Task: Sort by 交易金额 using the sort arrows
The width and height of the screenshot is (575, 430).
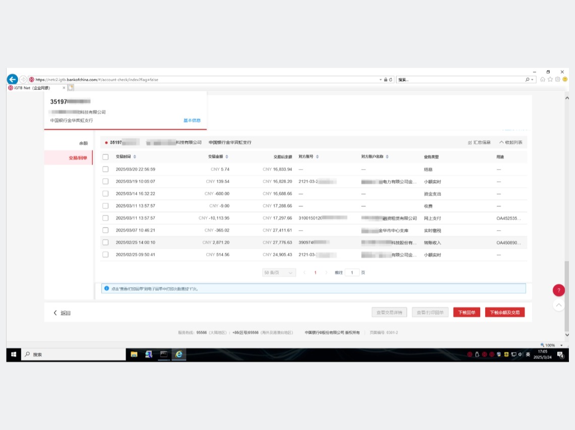Action: [x=227, y=157]
